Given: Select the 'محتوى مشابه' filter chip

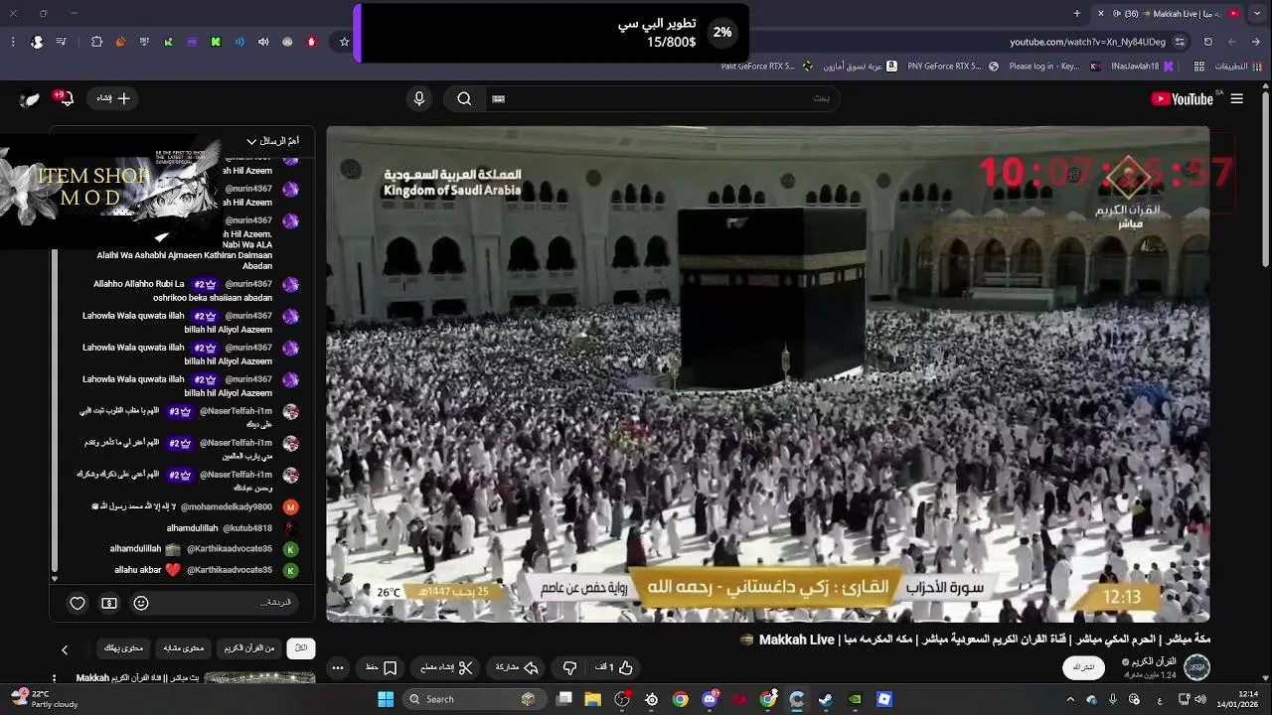Looking at the screenshot, I should pos(184,648).
